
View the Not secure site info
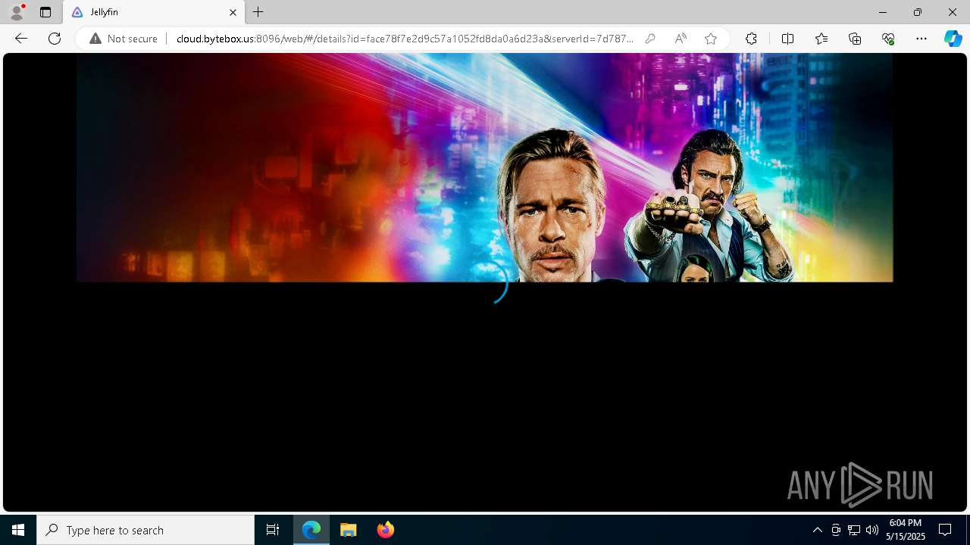124,39
